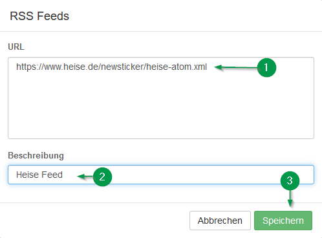Click the green Speichern button
The image size is (322, 238).
(283, 221)
